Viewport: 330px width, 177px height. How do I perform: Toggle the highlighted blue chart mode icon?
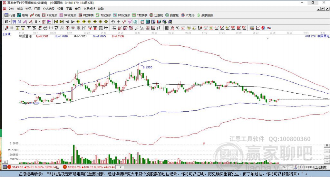(14, 22)
